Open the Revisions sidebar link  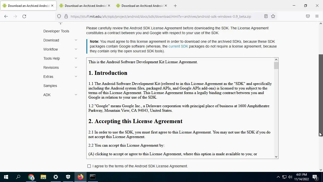(x=51, y=67)
